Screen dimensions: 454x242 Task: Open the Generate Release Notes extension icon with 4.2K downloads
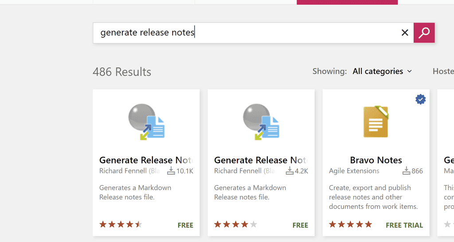[x=261, y=122]
